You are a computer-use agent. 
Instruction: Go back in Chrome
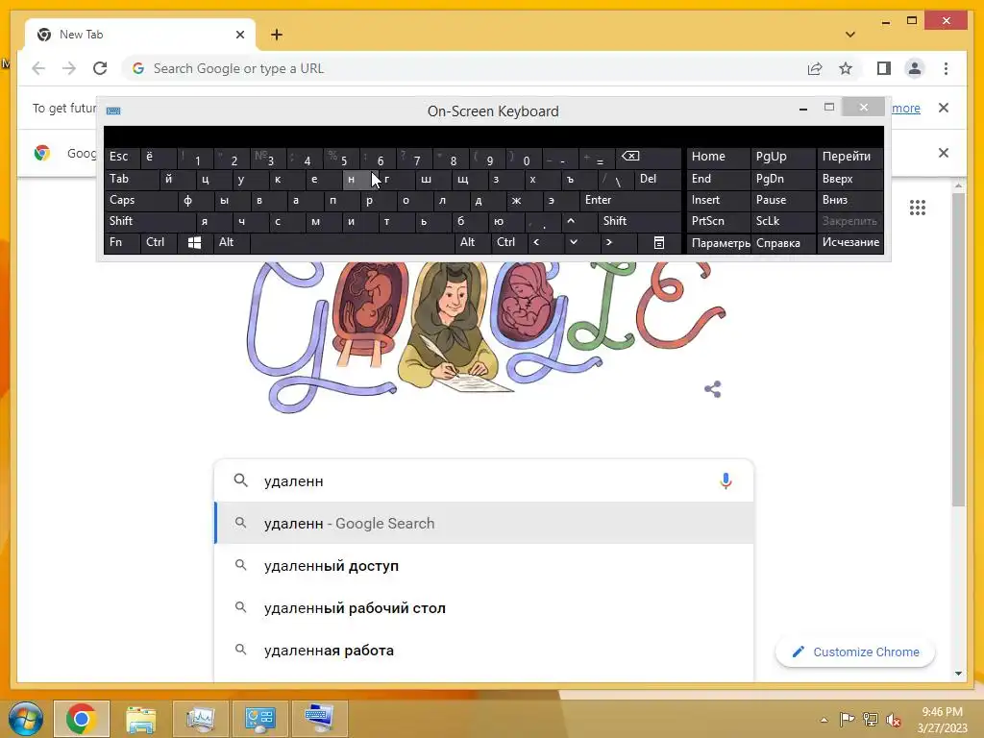point(38,68)
